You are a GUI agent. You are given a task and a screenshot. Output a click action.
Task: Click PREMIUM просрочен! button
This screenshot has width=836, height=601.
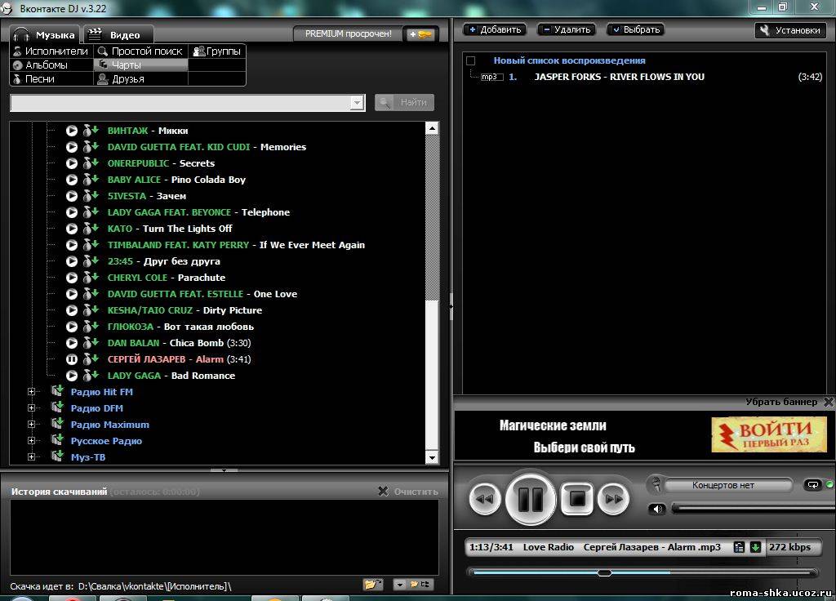[x=348, y=33]
